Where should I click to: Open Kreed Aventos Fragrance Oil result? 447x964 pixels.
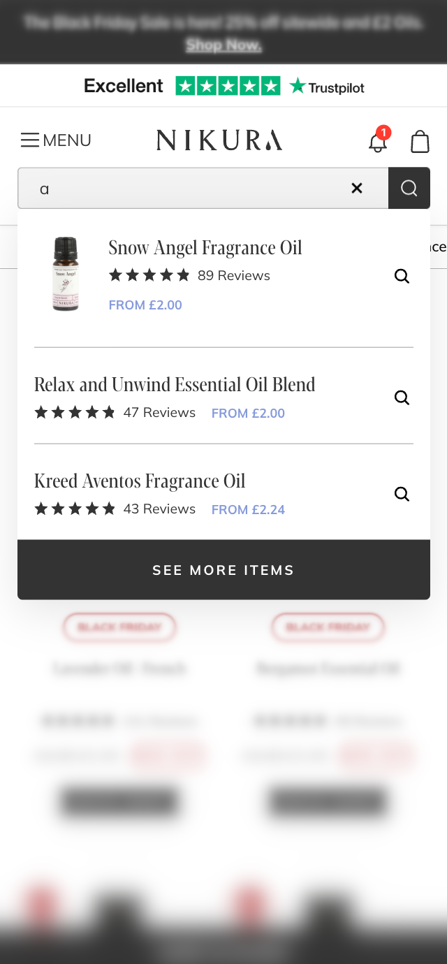[140, 481]
